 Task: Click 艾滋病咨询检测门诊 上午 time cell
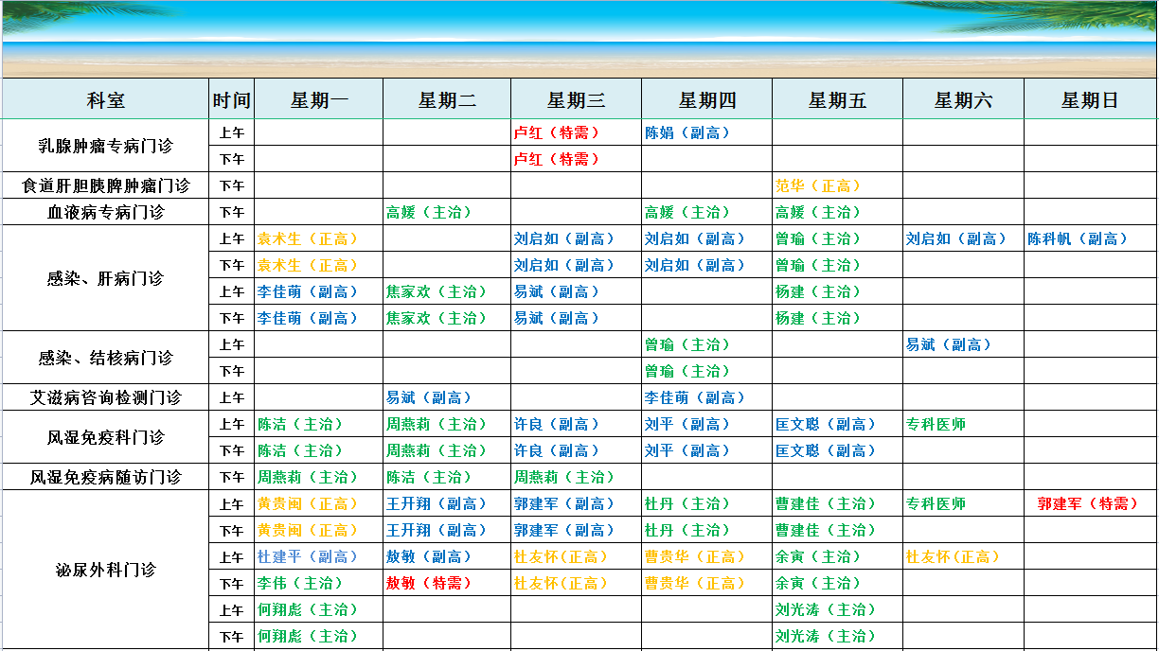(x=232, y=397)
